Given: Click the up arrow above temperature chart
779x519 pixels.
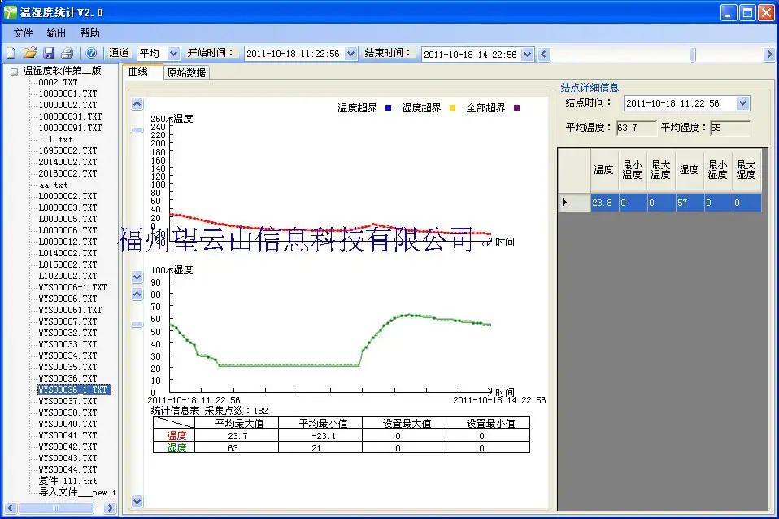Looking at the screenshot, I should [137, 103].
